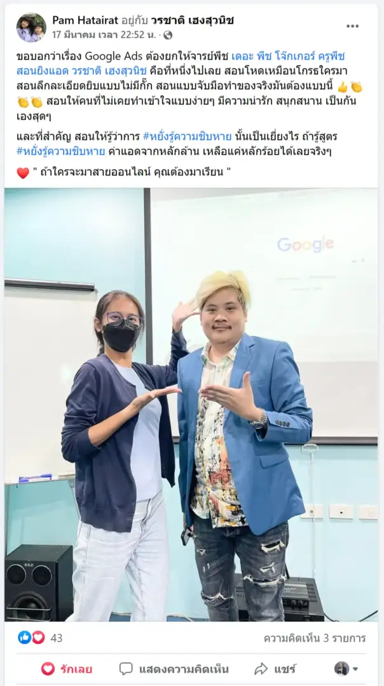Toggle the รักเลย love reaction button

[67, 669]
